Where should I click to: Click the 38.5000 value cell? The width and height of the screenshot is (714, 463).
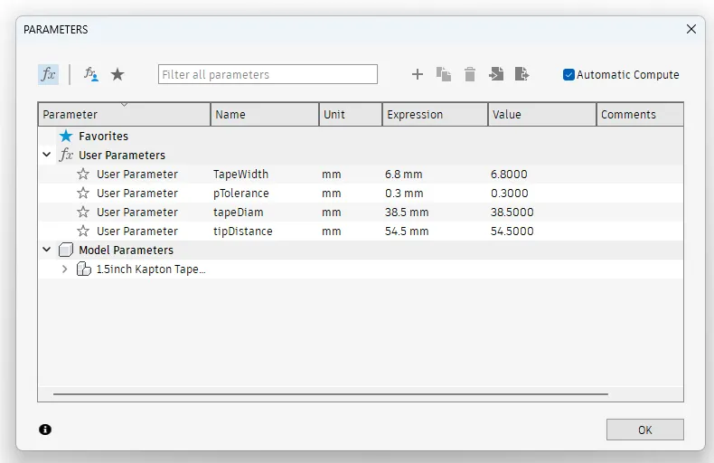coord(512,212)
